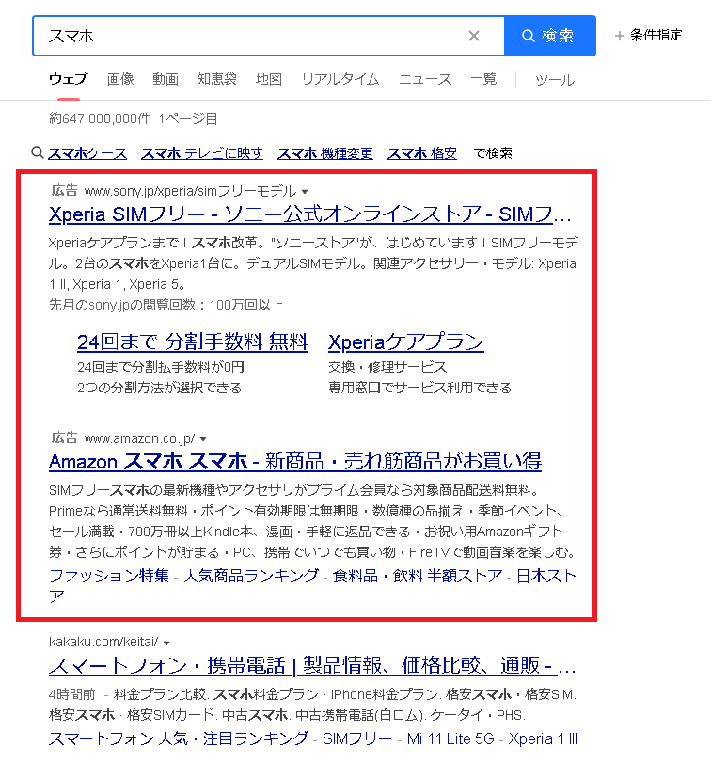Open the 知恵袋 tab
This screenshot has height=762, width=711.
[x=216, y=79]
